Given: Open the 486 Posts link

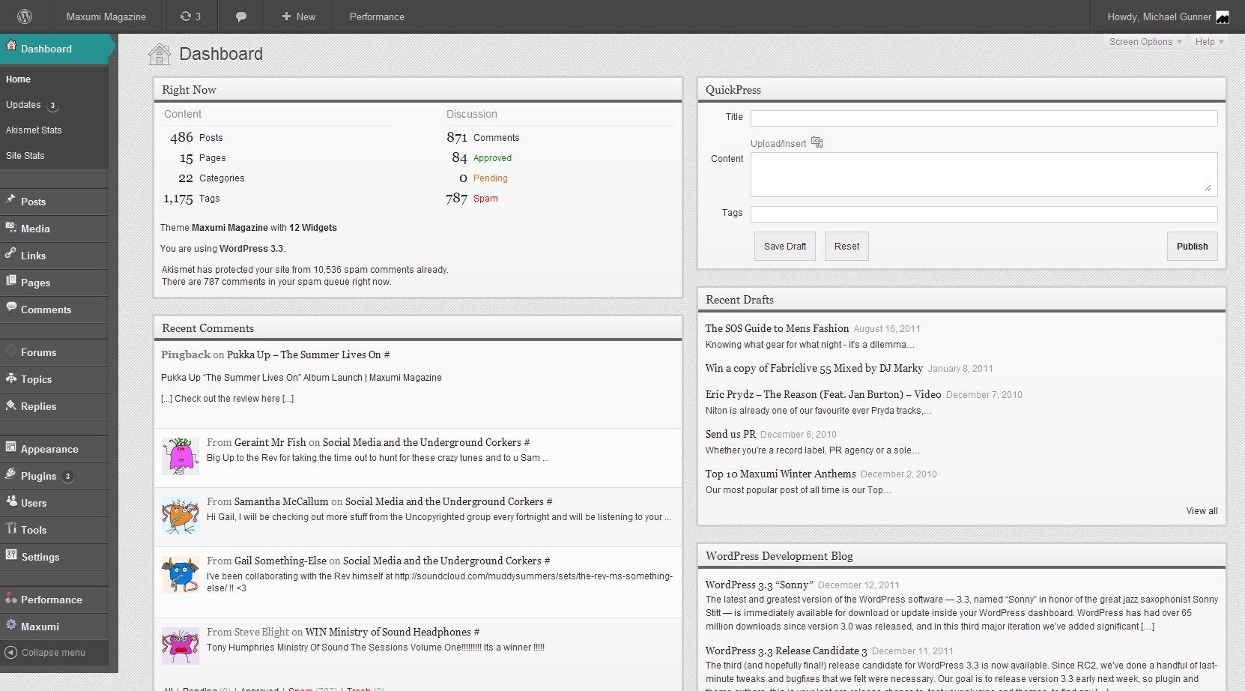Looking at the screenshot, I should point(196,137).
